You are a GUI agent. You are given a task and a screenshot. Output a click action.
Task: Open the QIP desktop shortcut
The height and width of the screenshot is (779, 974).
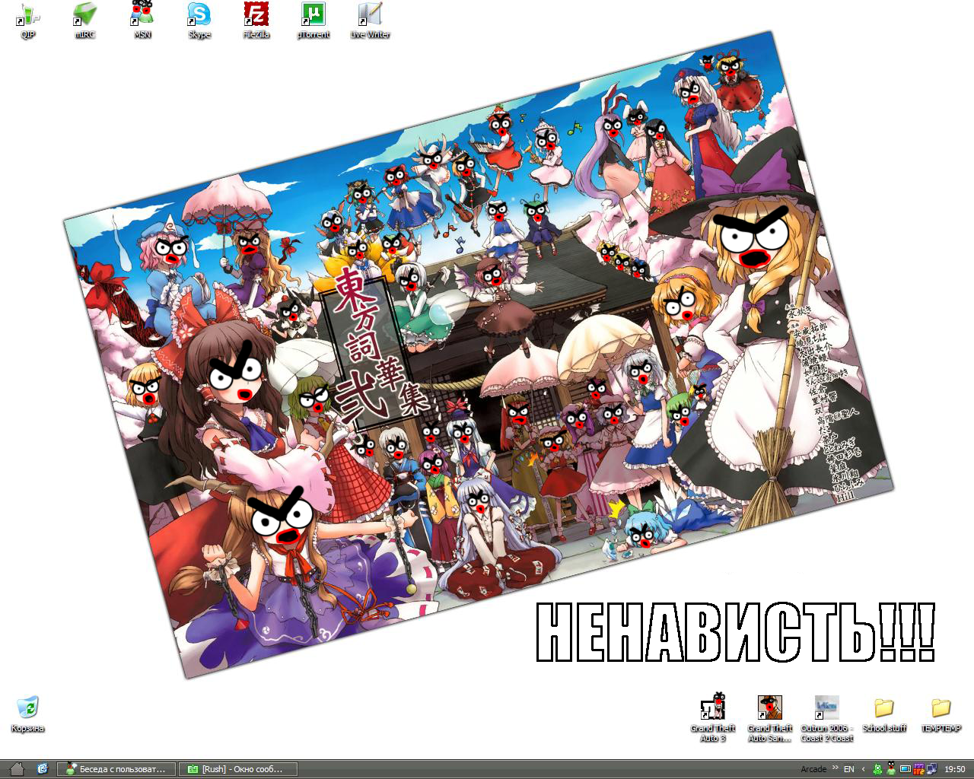[27, 21]
